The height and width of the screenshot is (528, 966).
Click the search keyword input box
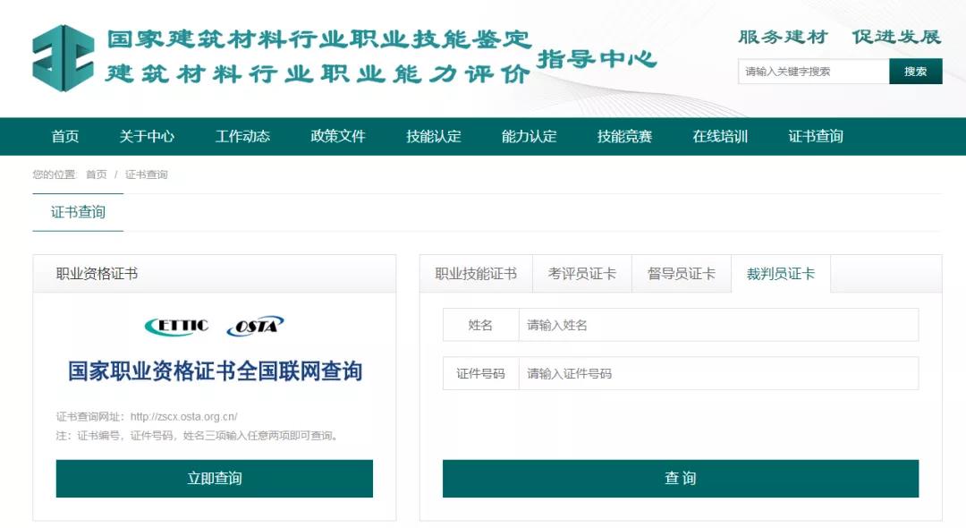tap(813, 72)
